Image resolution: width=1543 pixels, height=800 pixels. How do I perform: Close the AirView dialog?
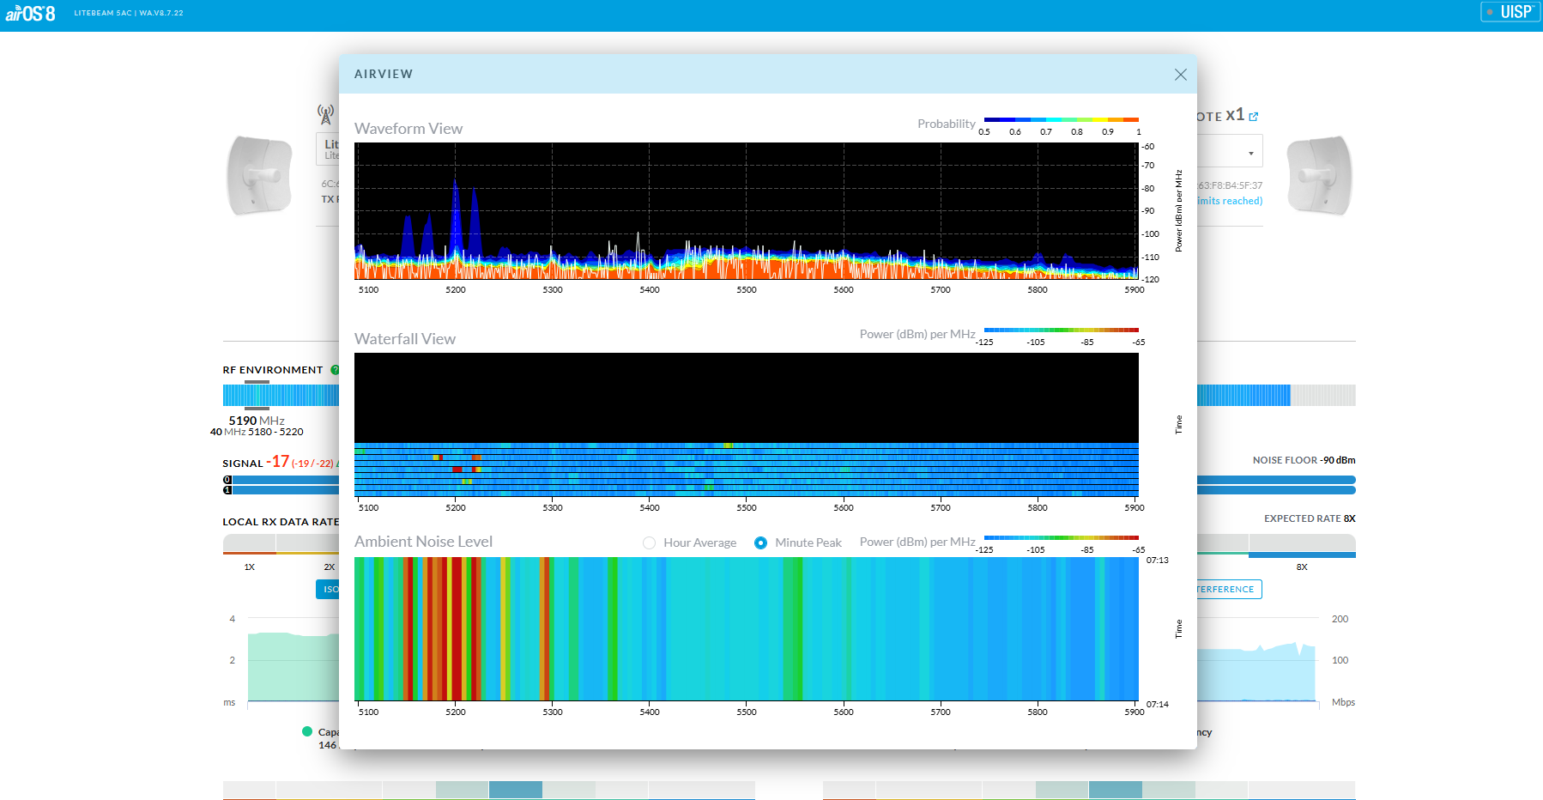coord(1180,75)
